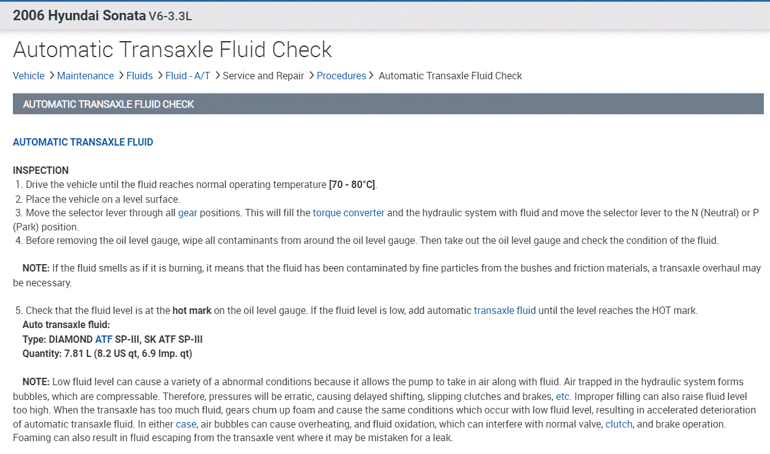This screenshot has width=770, height=454.
Task: Click the gray AUTOMATIC TRANSAXLE FLUID CHECK section bar
Action: pyautogui.click(x=387, y=104)
